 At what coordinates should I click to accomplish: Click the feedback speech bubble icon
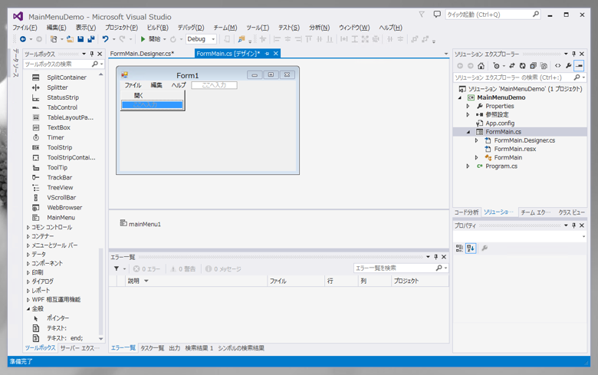click(437, 15)
